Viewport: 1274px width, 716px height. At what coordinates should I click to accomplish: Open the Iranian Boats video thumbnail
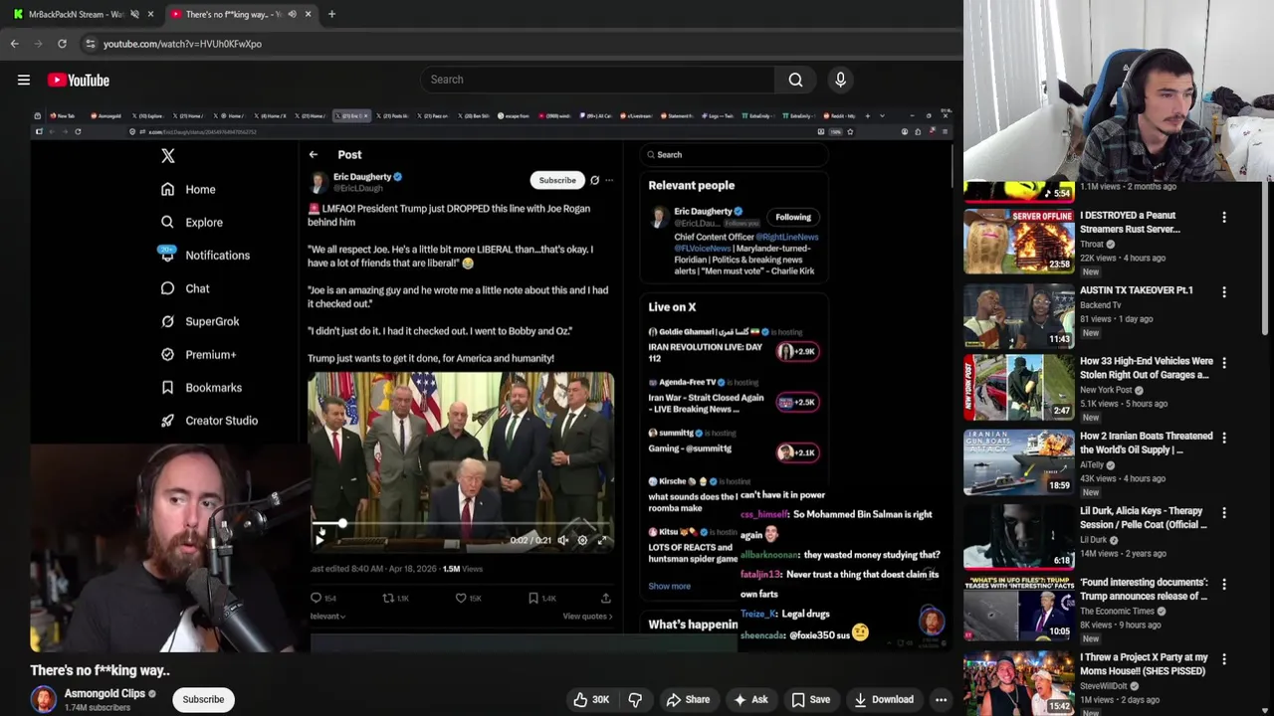(1018, 461)
